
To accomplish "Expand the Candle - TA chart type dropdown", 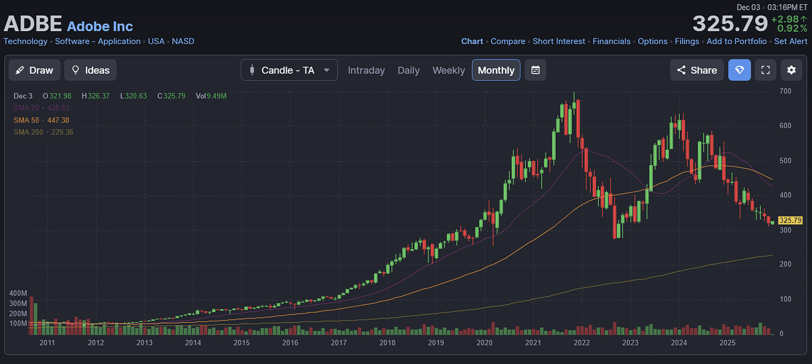I will click(289, 70).
